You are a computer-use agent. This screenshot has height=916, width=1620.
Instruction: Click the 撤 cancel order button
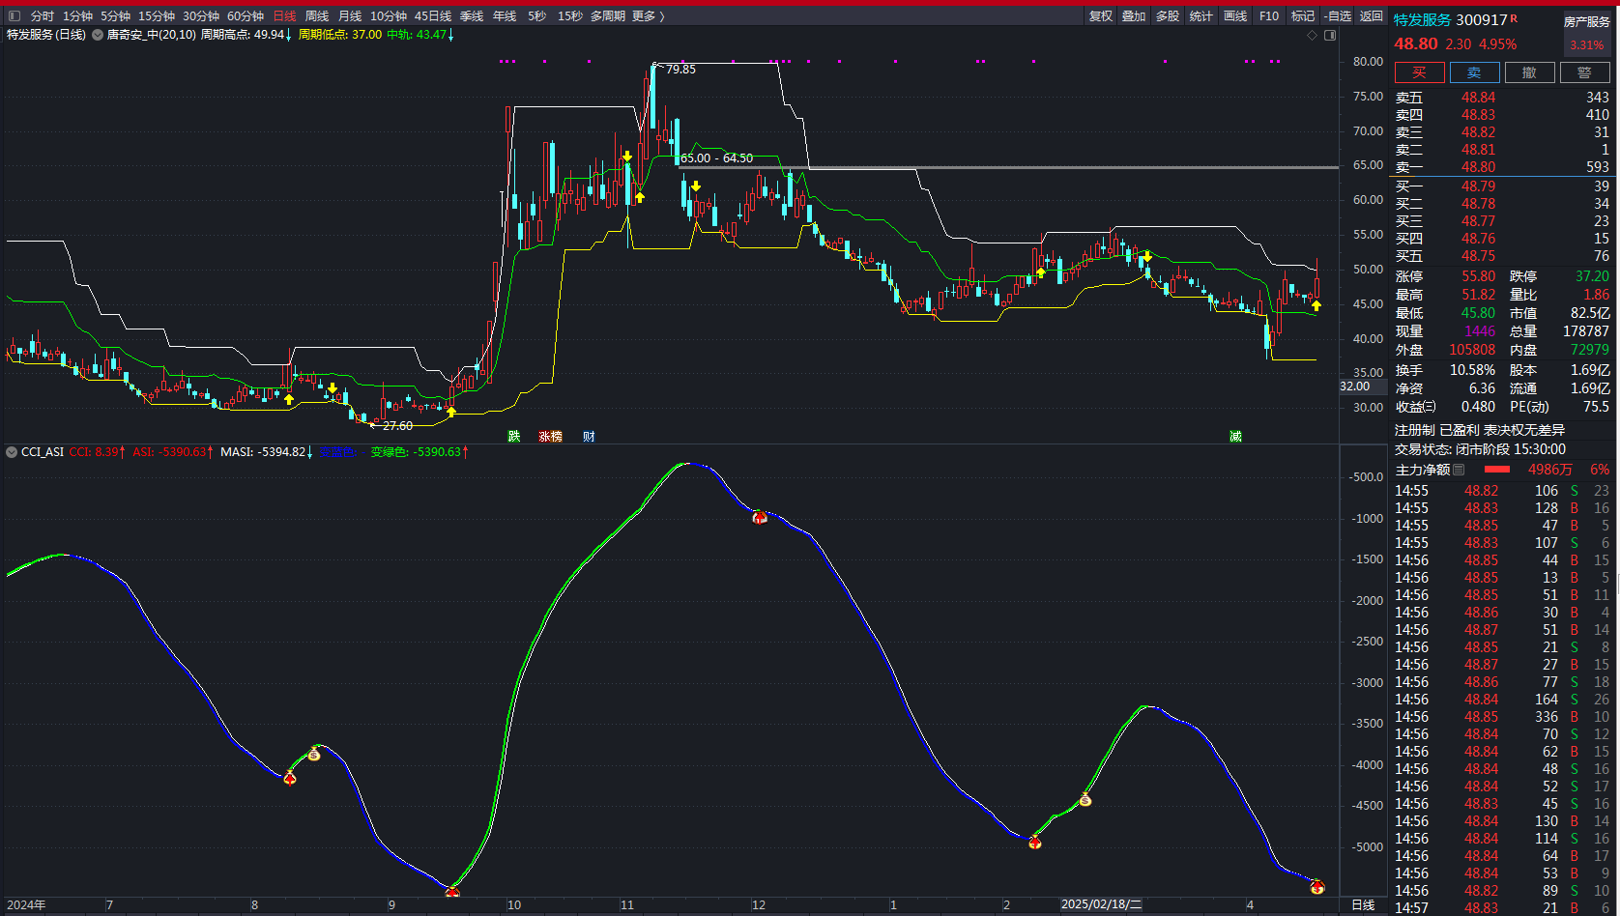(1529, 72)
